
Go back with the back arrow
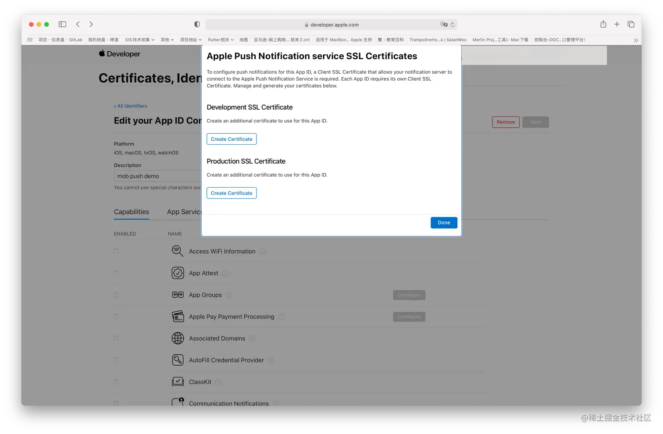[x=78, y=24]
